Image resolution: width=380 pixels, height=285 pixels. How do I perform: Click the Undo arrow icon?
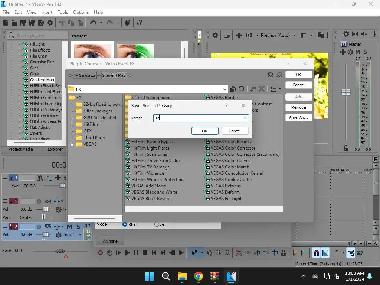[93, 23]
